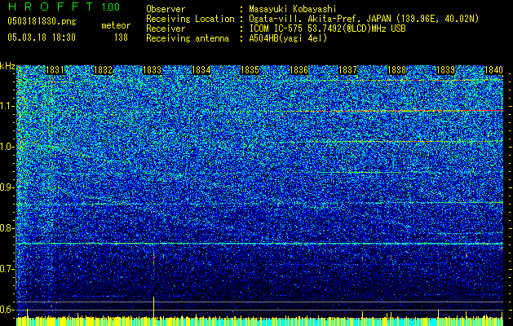The image size is (513, 326).
Task: Click the 1832 time marker
Action: coord(103,70)
